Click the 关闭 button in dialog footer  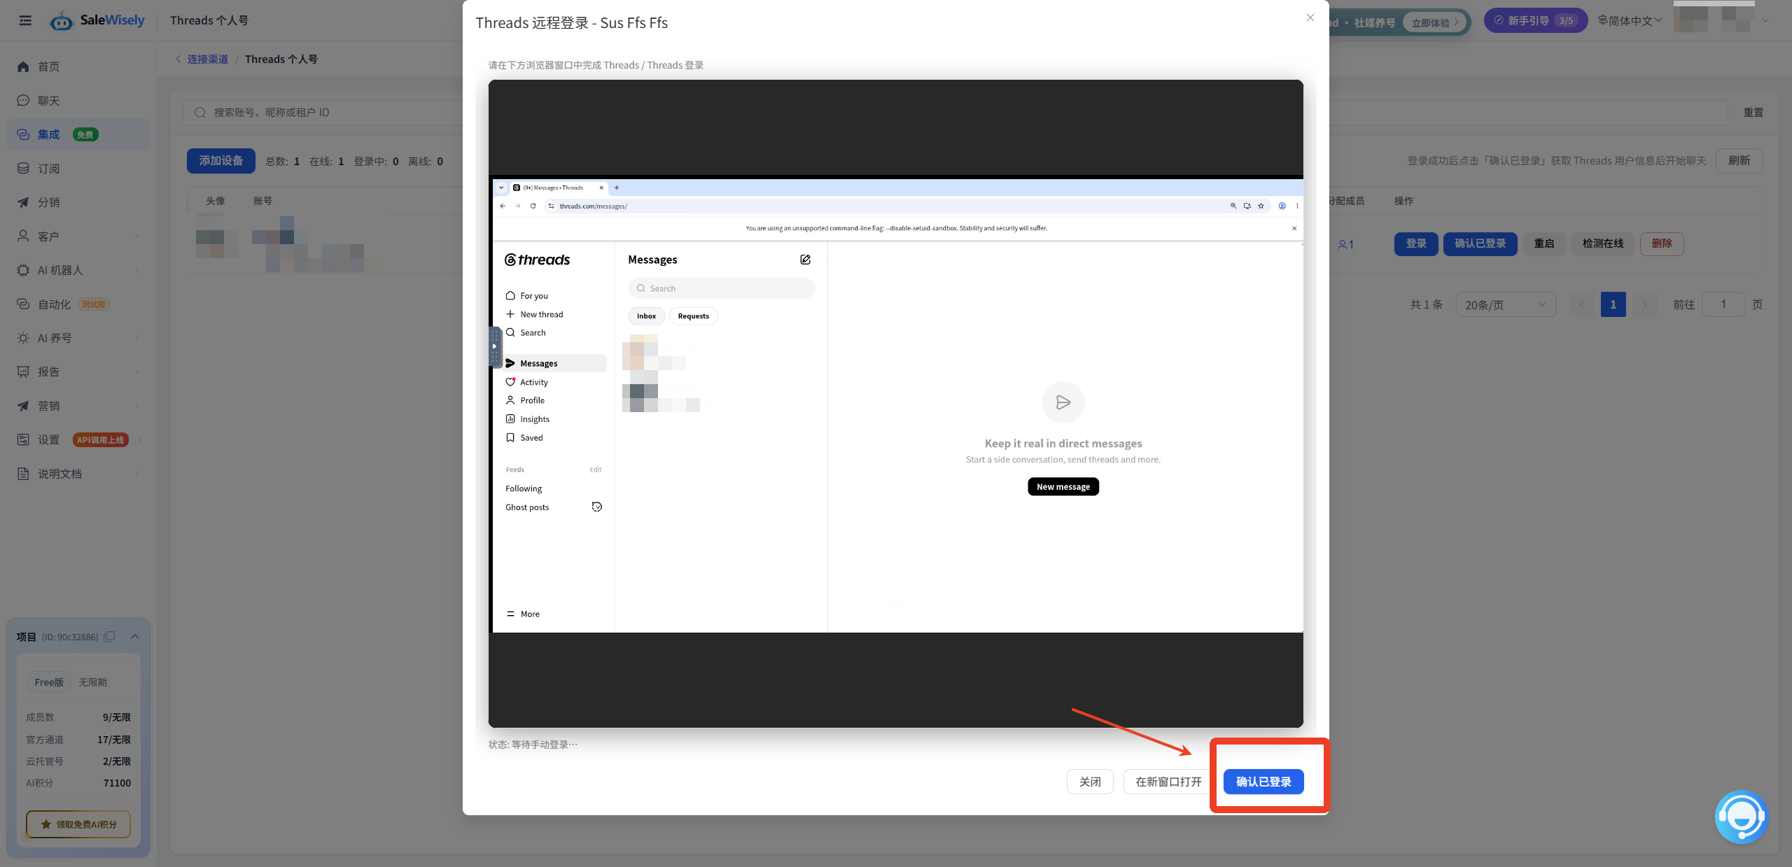coord(1090,782)
